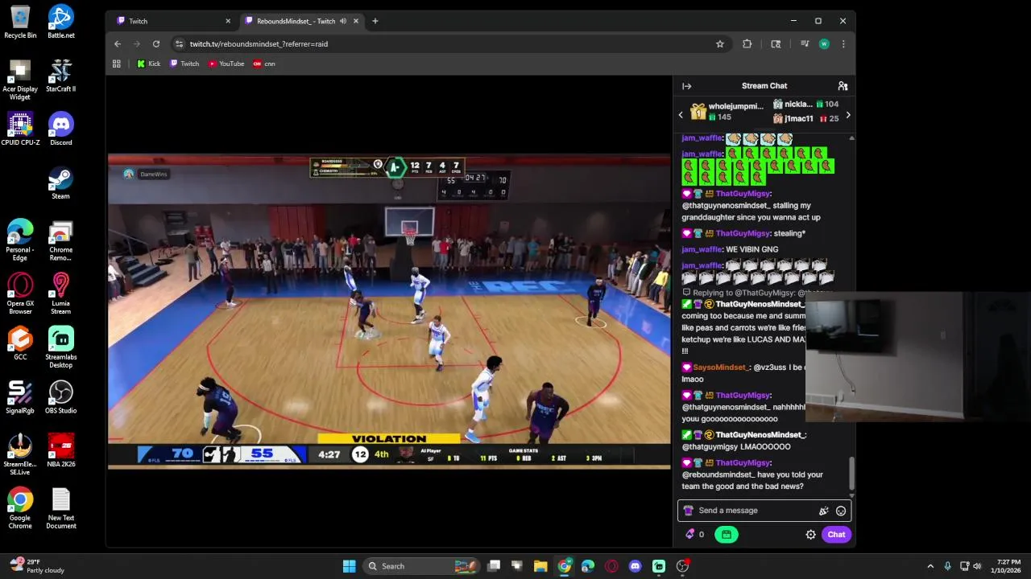The width and height of the screenshot is (1031, 579).
Task: Open Discord from the taskbar
Action: coord(635,566)
